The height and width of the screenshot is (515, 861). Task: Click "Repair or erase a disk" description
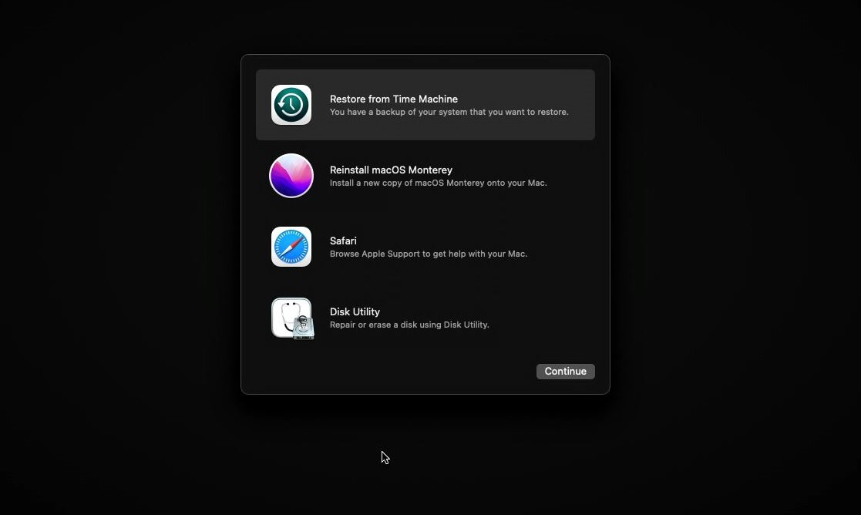click(409, 325)
